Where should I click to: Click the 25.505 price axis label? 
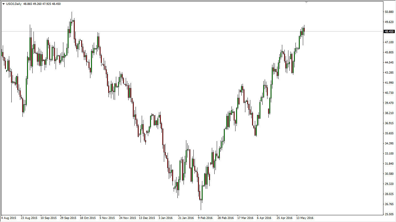tap(389, 214)
